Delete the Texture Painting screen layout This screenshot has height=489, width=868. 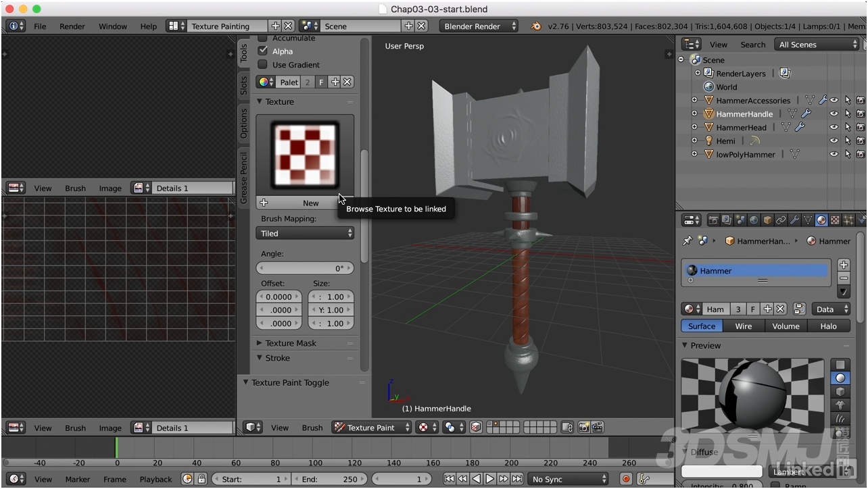[x=288, y=26]
